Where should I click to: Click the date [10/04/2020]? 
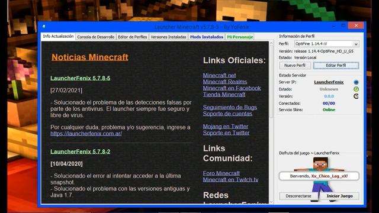[66, 164]
